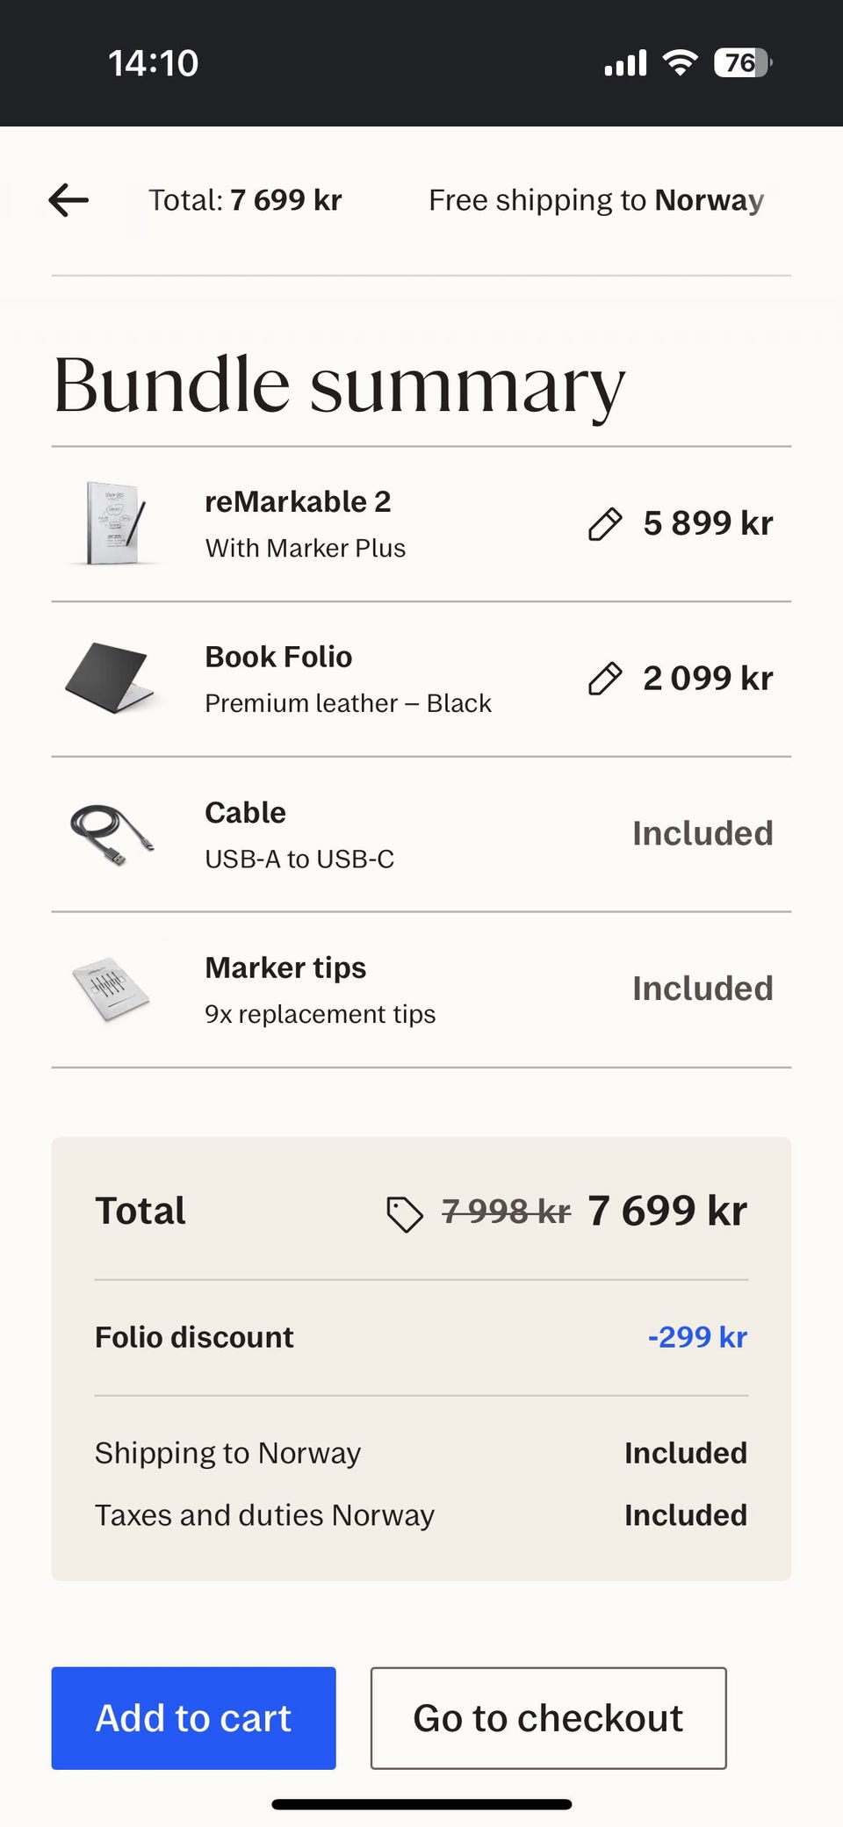Edit reMarkable 2 with pencil icon
This screenshot has height=1827, width=843.
pyautogui.click(x=605, y=524)
